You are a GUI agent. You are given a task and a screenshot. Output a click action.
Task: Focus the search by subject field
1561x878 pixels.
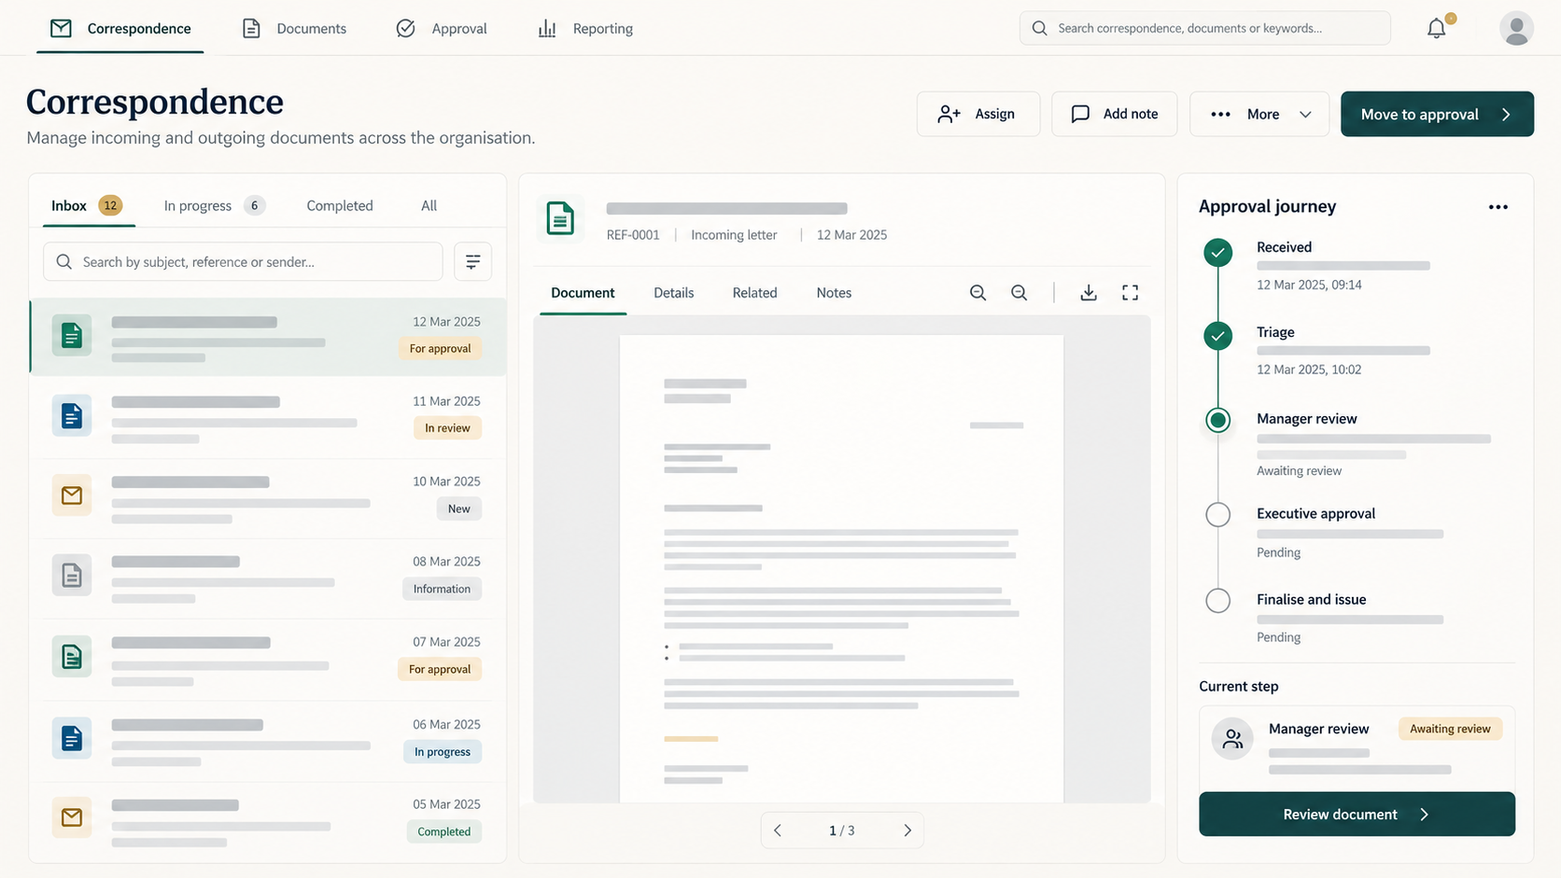pos(243,261)
